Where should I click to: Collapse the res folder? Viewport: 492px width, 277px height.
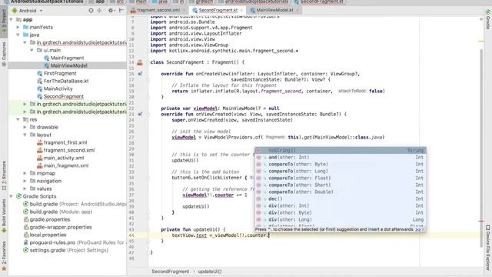pos(18,120)
